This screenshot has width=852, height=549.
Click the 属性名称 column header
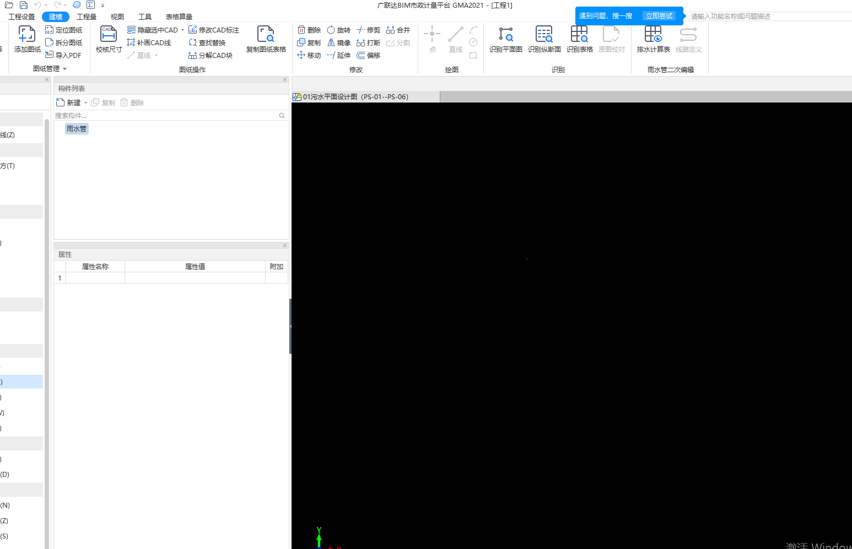coord(95,266)
